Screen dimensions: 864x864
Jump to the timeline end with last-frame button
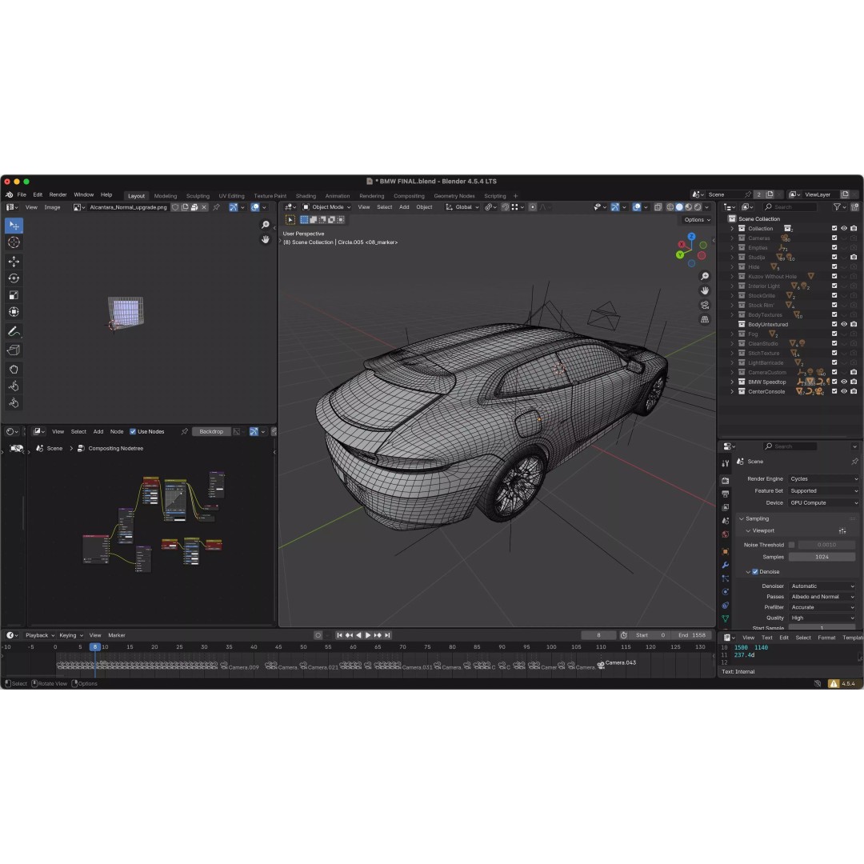pyautogui.click(x=387, y=635)
